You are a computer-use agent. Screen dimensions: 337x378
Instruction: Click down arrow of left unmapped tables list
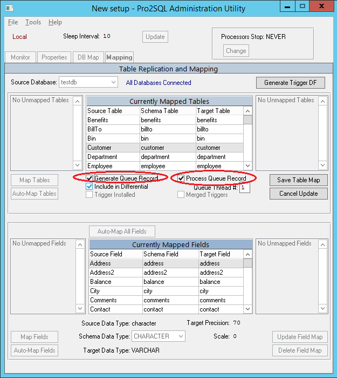78,165
